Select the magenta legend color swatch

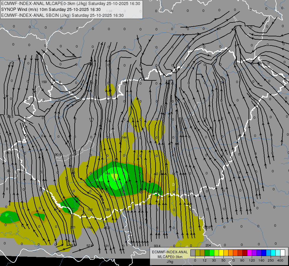(x=250, y=253)
